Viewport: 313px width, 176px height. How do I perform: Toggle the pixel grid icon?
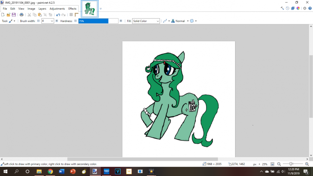(71, 15)
